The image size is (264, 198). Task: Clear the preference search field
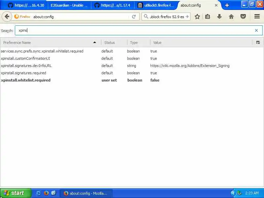256,30
